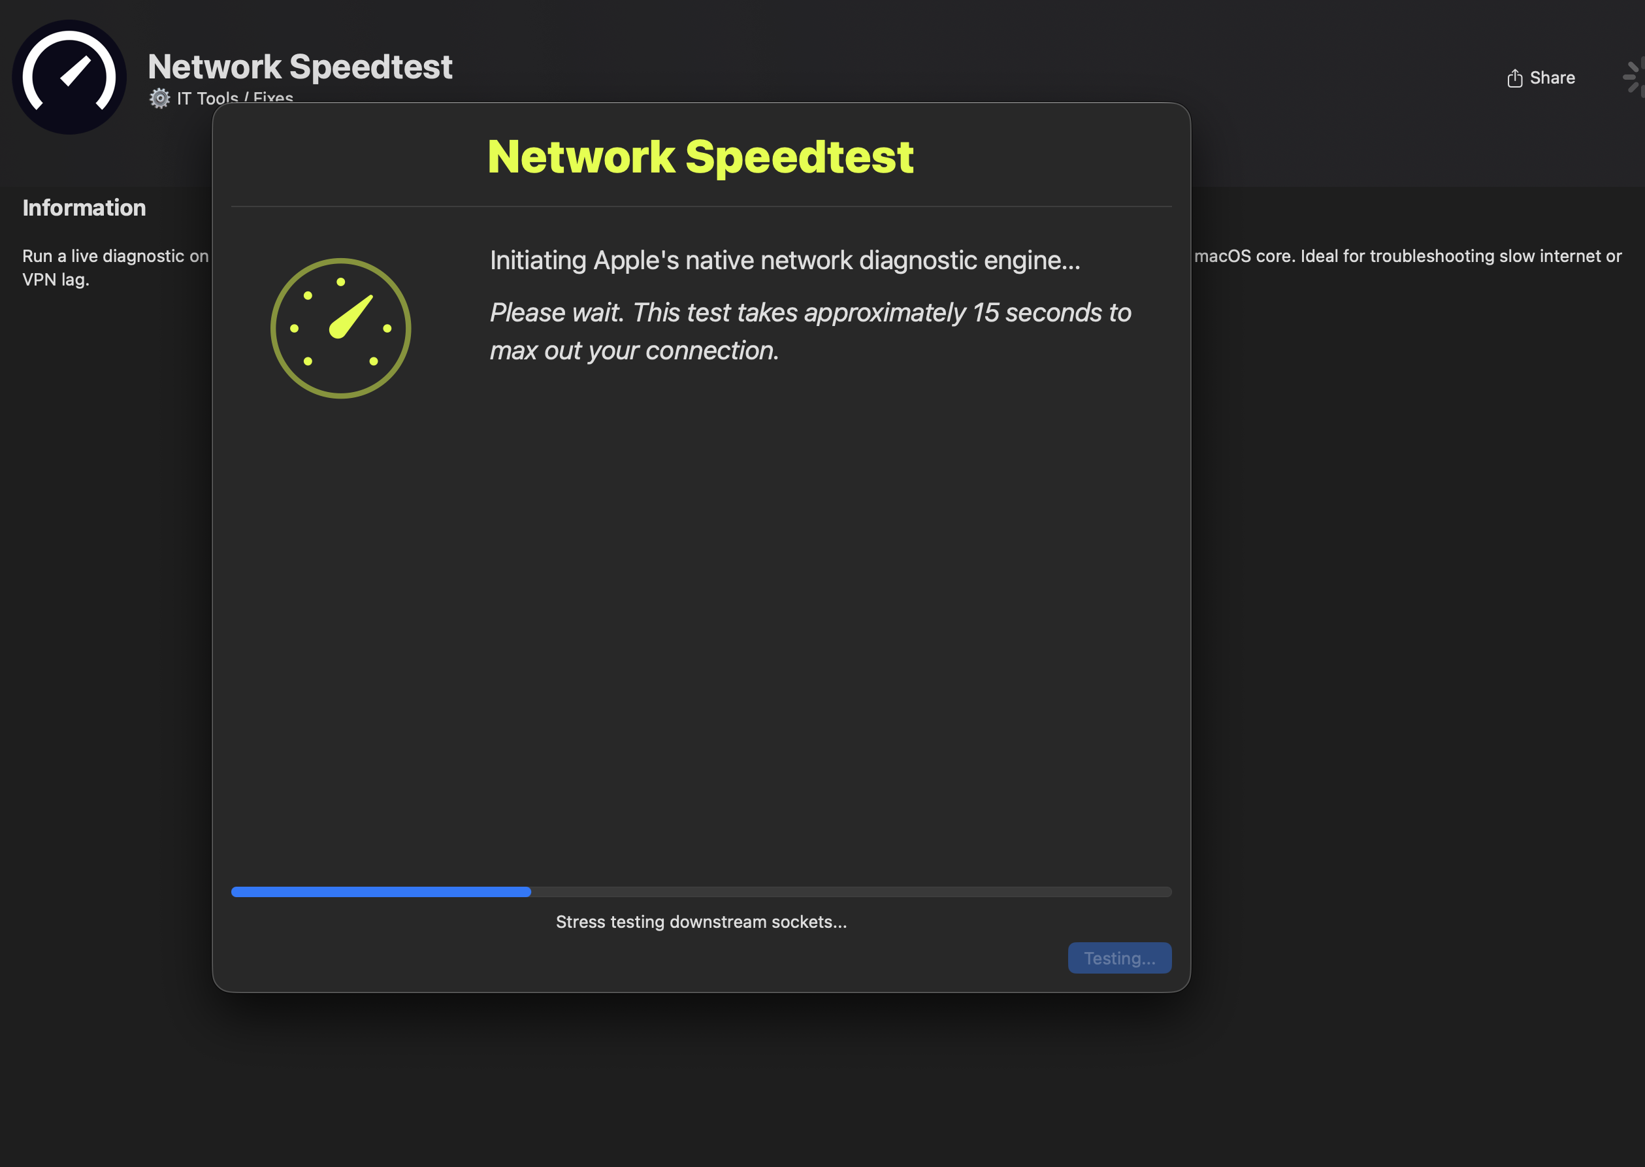Click the IT Tools / Fixes category label
The image size is (1645, 1167).
click(x=235, y=98)
